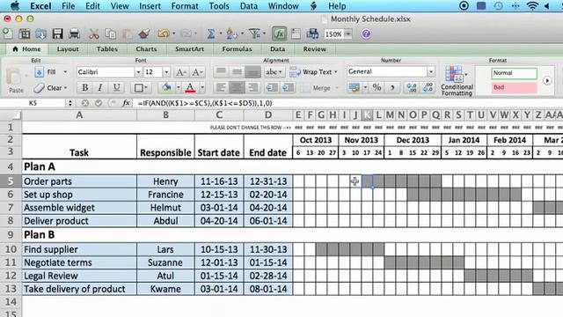Choose fill color paint bucket
The image size is (563, 317).
166,87
